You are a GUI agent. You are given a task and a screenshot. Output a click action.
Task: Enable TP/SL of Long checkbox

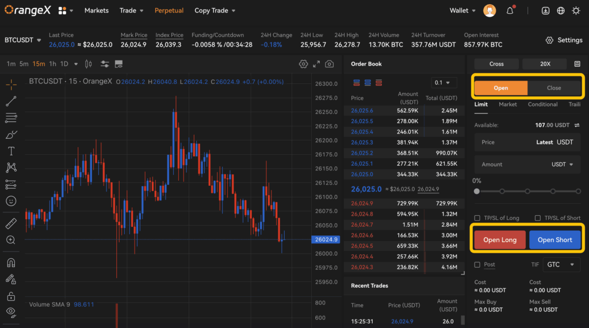point(477,218)
